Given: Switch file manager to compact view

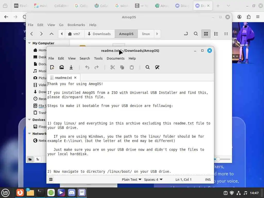Looking at the screenshot, I should click(226, 34).
